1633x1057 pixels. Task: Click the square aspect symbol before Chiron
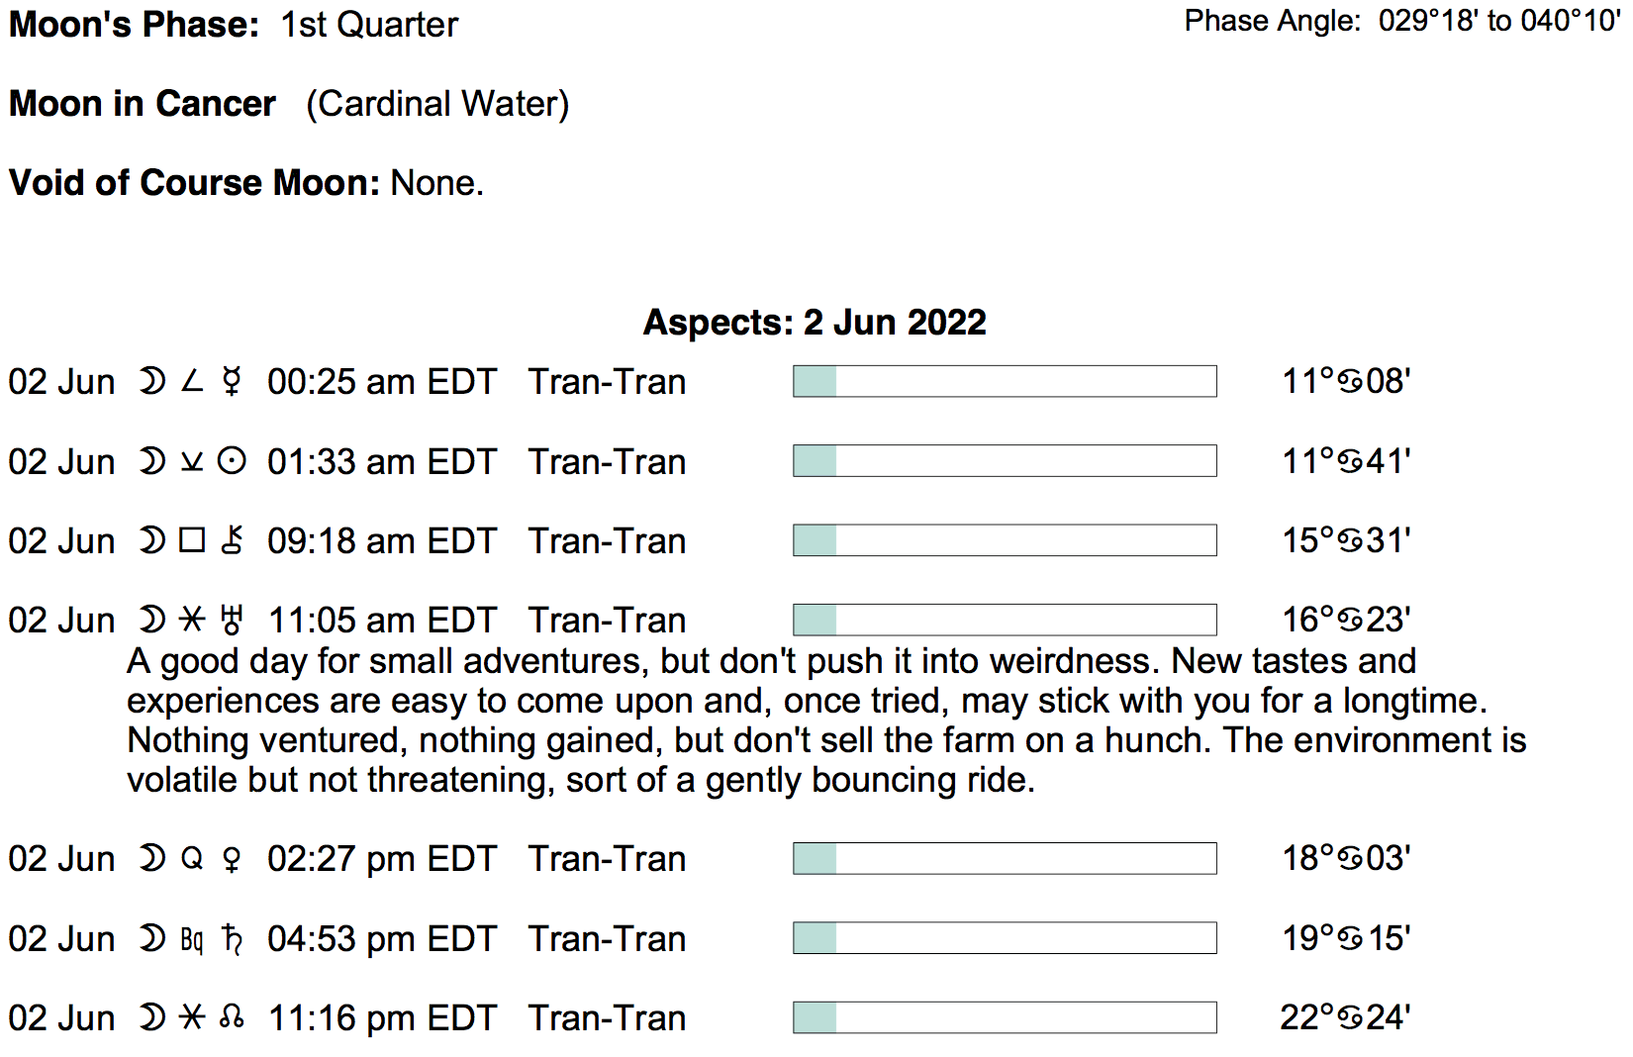click(x=192, y=540)
